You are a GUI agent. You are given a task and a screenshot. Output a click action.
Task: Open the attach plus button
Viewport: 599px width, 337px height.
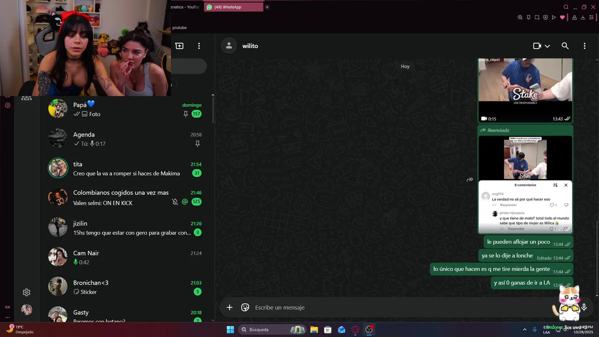(x=229, y=308)
